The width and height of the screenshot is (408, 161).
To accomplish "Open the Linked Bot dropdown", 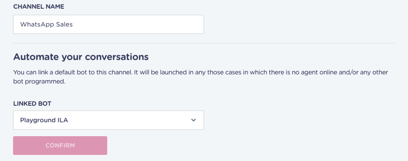I will pyautogui.click(x=109, y=120).
